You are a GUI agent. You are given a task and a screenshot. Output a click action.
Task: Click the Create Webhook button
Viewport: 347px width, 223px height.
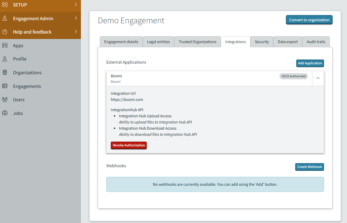[x=309, y=167]
